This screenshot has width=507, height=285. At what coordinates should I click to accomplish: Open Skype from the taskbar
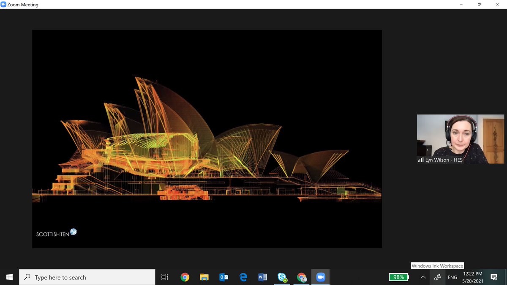[x=282, y=277]
